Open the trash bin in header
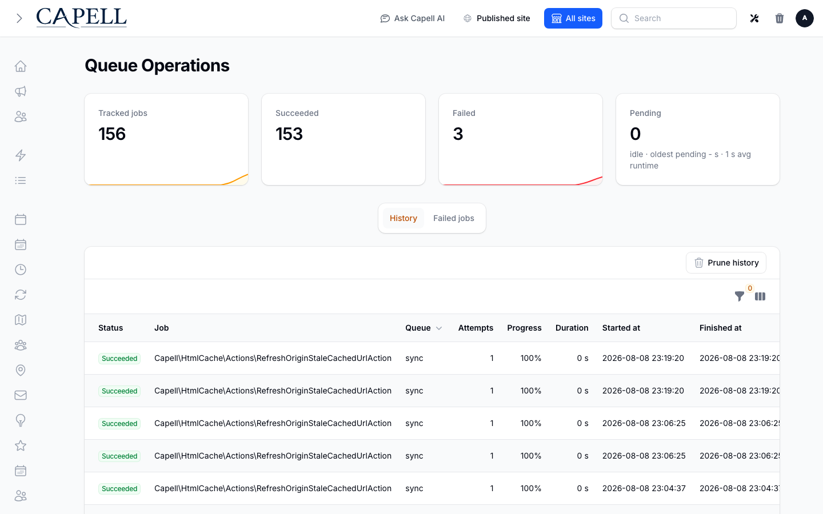Image resolution: width=823 pixels, height=514 pixels. pos(780,18)
